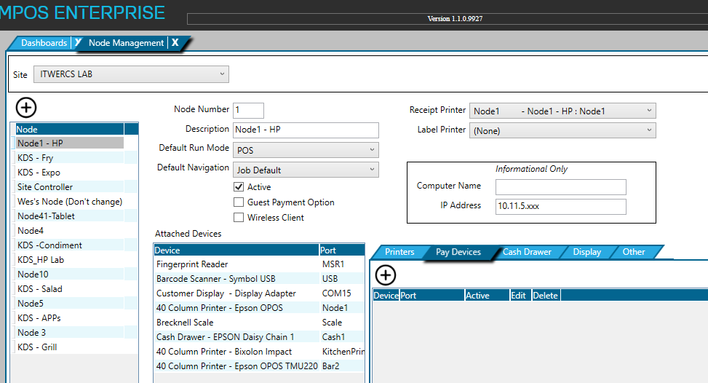Switch to the Printers tab

point(399,252)
